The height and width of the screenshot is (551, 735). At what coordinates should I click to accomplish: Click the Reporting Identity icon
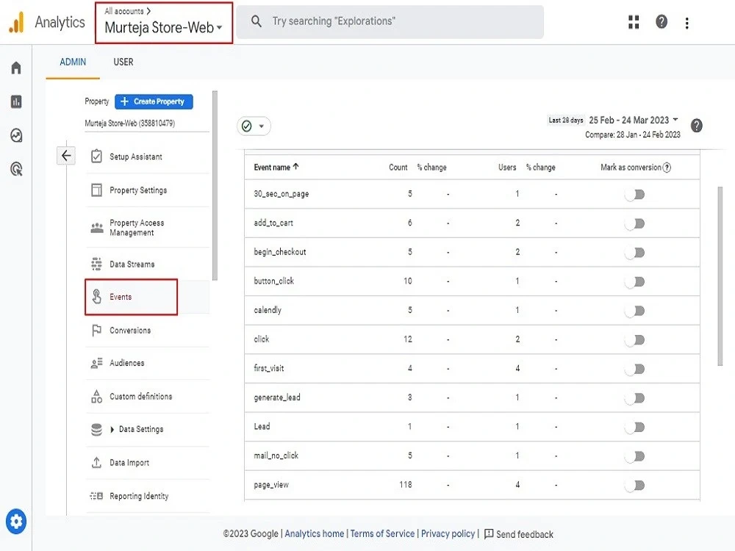96,496
